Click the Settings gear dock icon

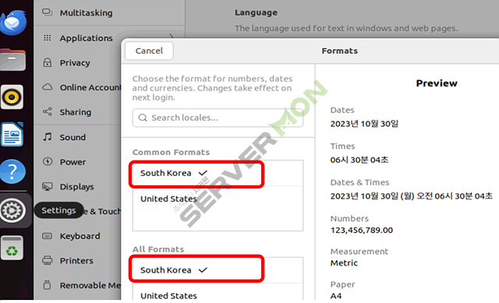click(x=12, y=210)
